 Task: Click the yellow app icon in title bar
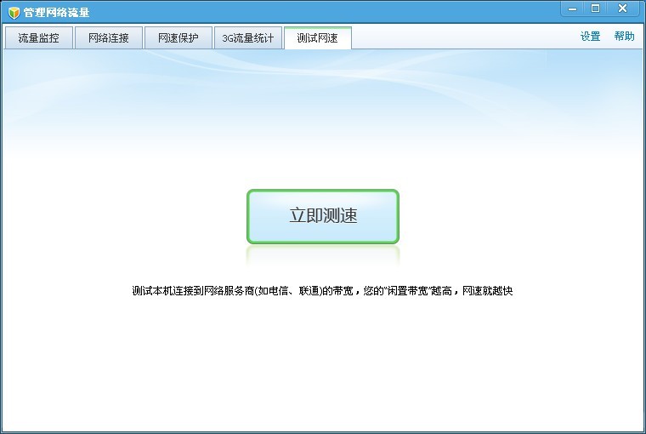pyautogui.click(x=14, y=12)
